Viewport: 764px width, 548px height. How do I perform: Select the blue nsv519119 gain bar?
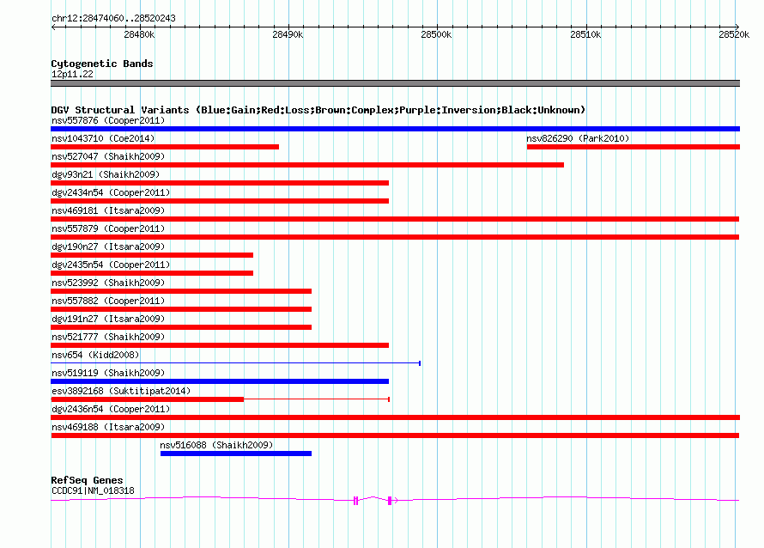pos(220,381)
